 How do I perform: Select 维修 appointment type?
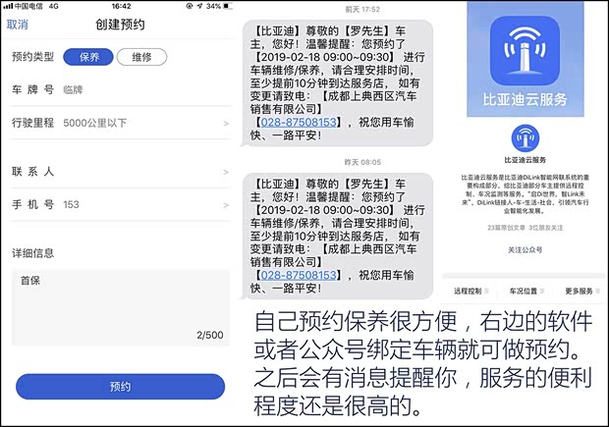pyautogui.click(x=141, y=57)
